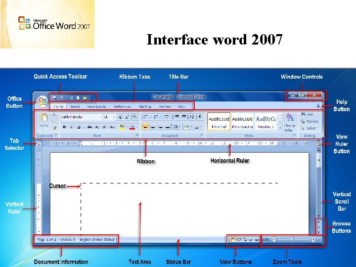This screenshot has width=356, height=267.
Task: Apply the red font color
Action: point(133,127)
